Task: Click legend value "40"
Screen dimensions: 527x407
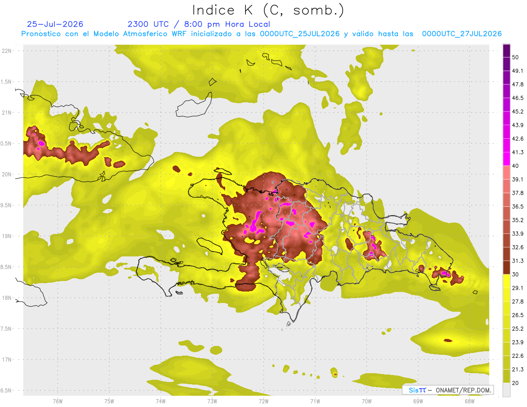Action: click(516, 166)
